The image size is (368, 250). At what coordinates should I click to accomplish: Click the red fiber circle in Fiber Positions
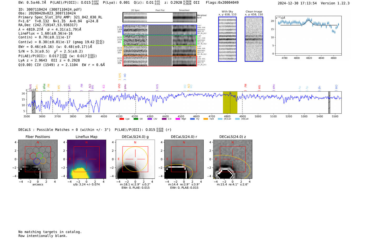[x=33, y=156]
